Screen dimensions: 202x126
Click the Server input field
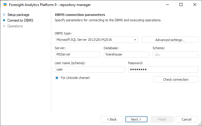(x=77, y=54)
